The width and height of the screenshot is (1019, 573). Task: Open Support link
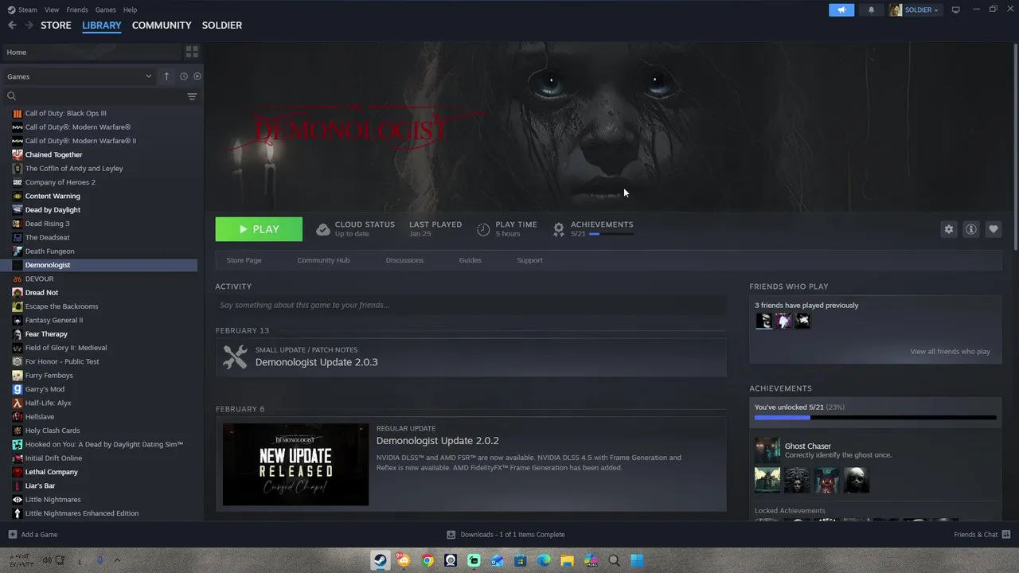(529, 260)
